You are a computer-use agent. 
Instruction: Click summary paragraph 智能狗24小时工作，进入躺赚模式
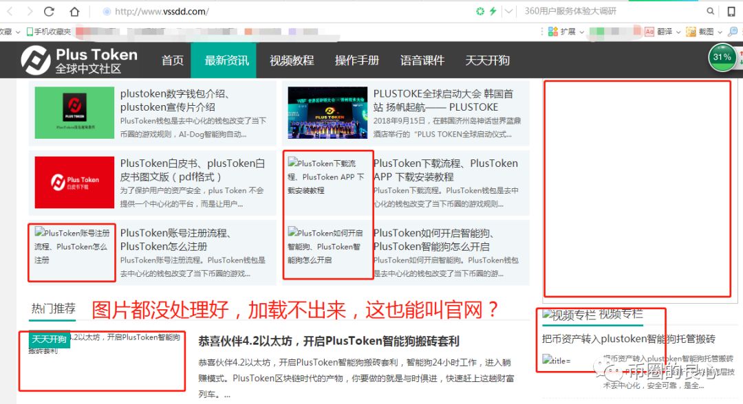pyautogui.click(x=356, y=378)
